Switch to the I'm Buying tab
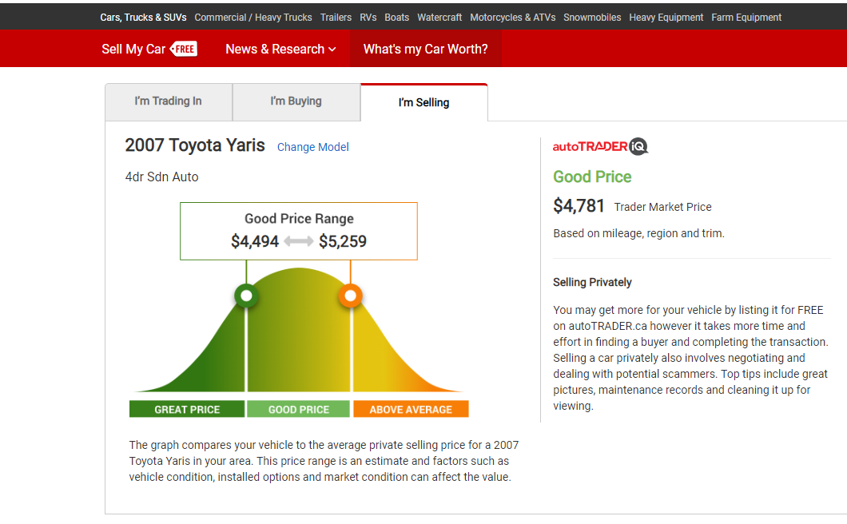The image size is (847, 524). coord(296,101)
